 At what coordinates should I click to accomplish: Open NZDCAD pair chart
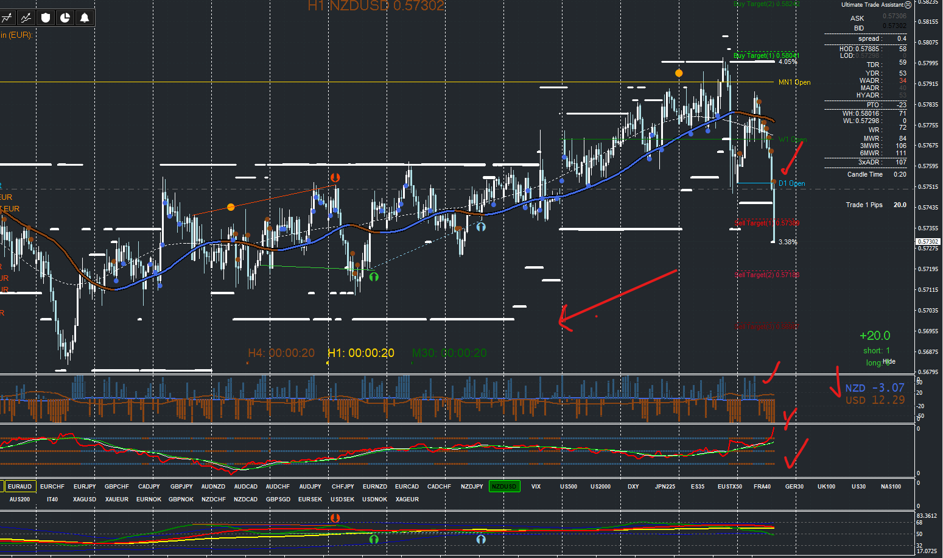click(246, 499)
